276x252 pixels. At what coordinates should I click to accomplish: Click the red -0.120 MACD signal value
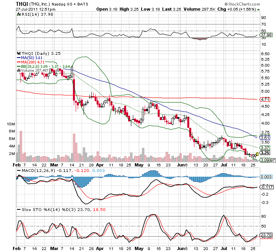pos(82,171)
